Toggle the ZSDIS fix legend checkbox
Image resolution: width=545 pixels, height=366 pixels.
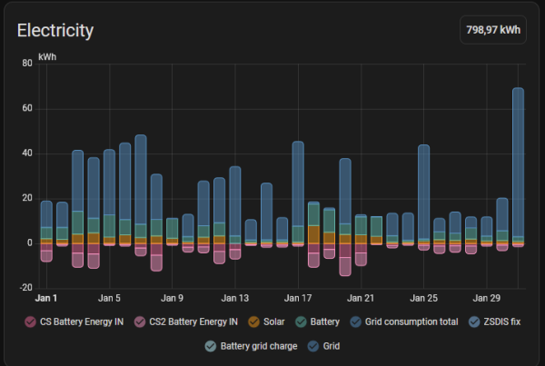click(474, 321)
